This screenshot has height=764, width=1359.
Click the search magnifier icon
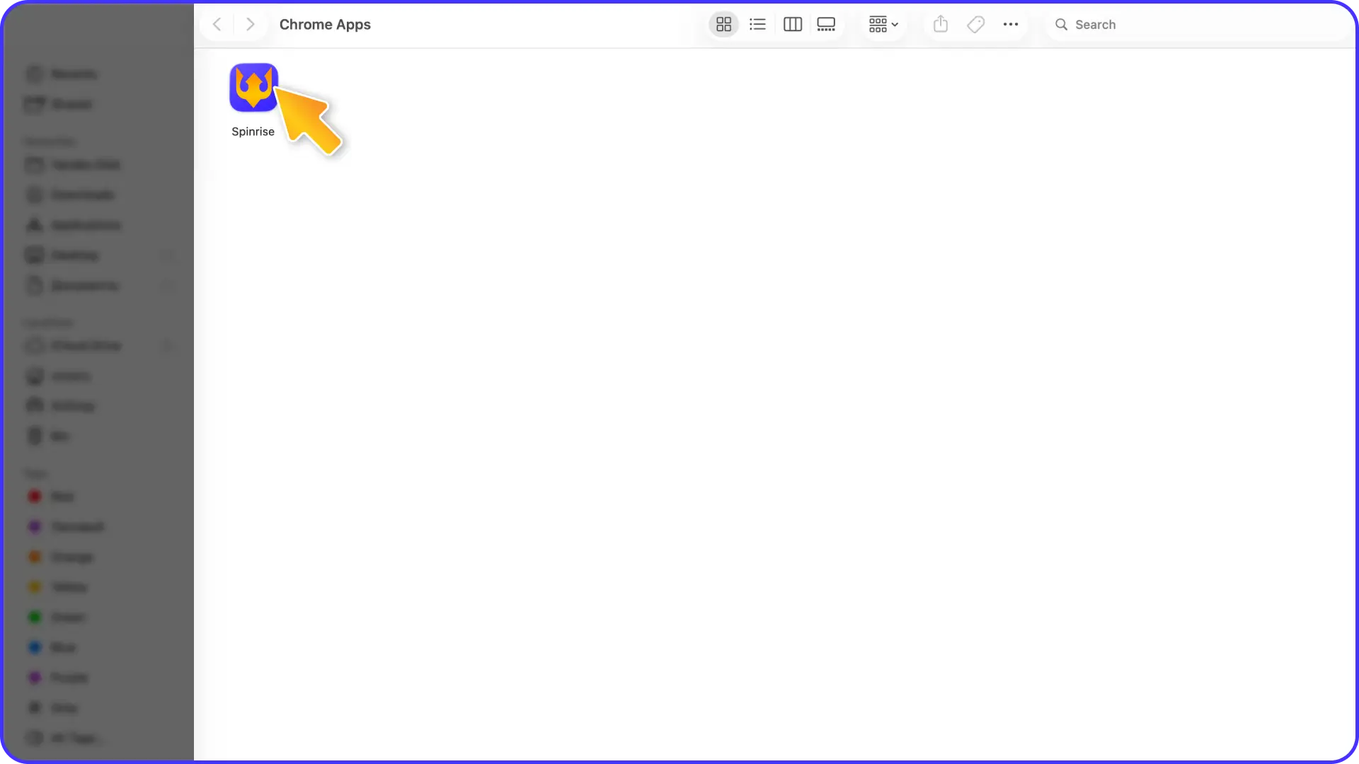point(1061,25)
